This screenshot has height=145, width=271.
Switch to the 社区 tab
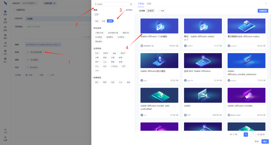point(149,4)
